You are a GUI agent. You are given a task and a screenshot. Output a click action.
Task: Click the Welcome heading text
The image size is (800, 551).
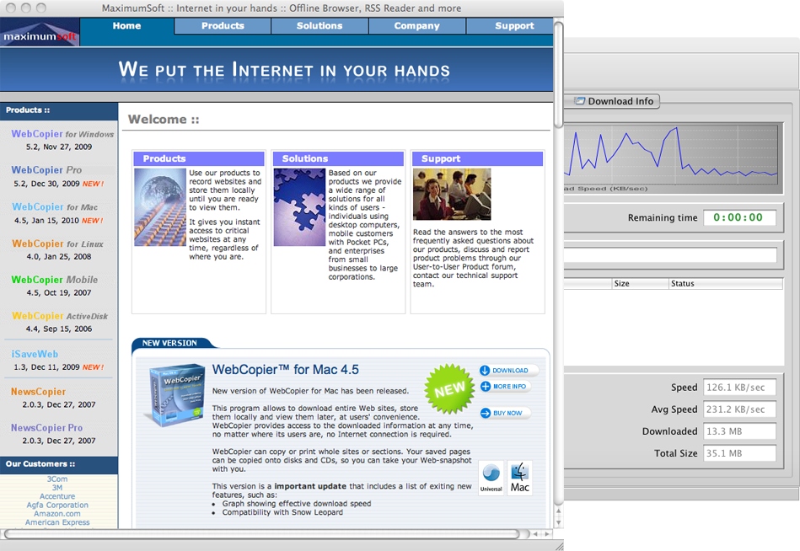click(x=164, y=120)
